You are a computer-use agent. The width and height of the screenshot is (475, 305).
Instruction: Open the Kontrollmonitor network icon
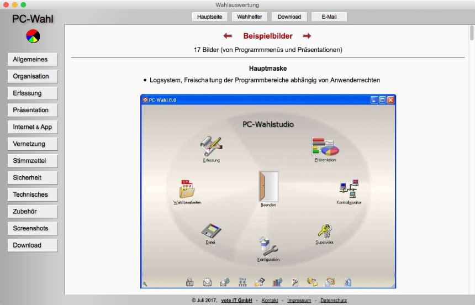click(349, 189)
